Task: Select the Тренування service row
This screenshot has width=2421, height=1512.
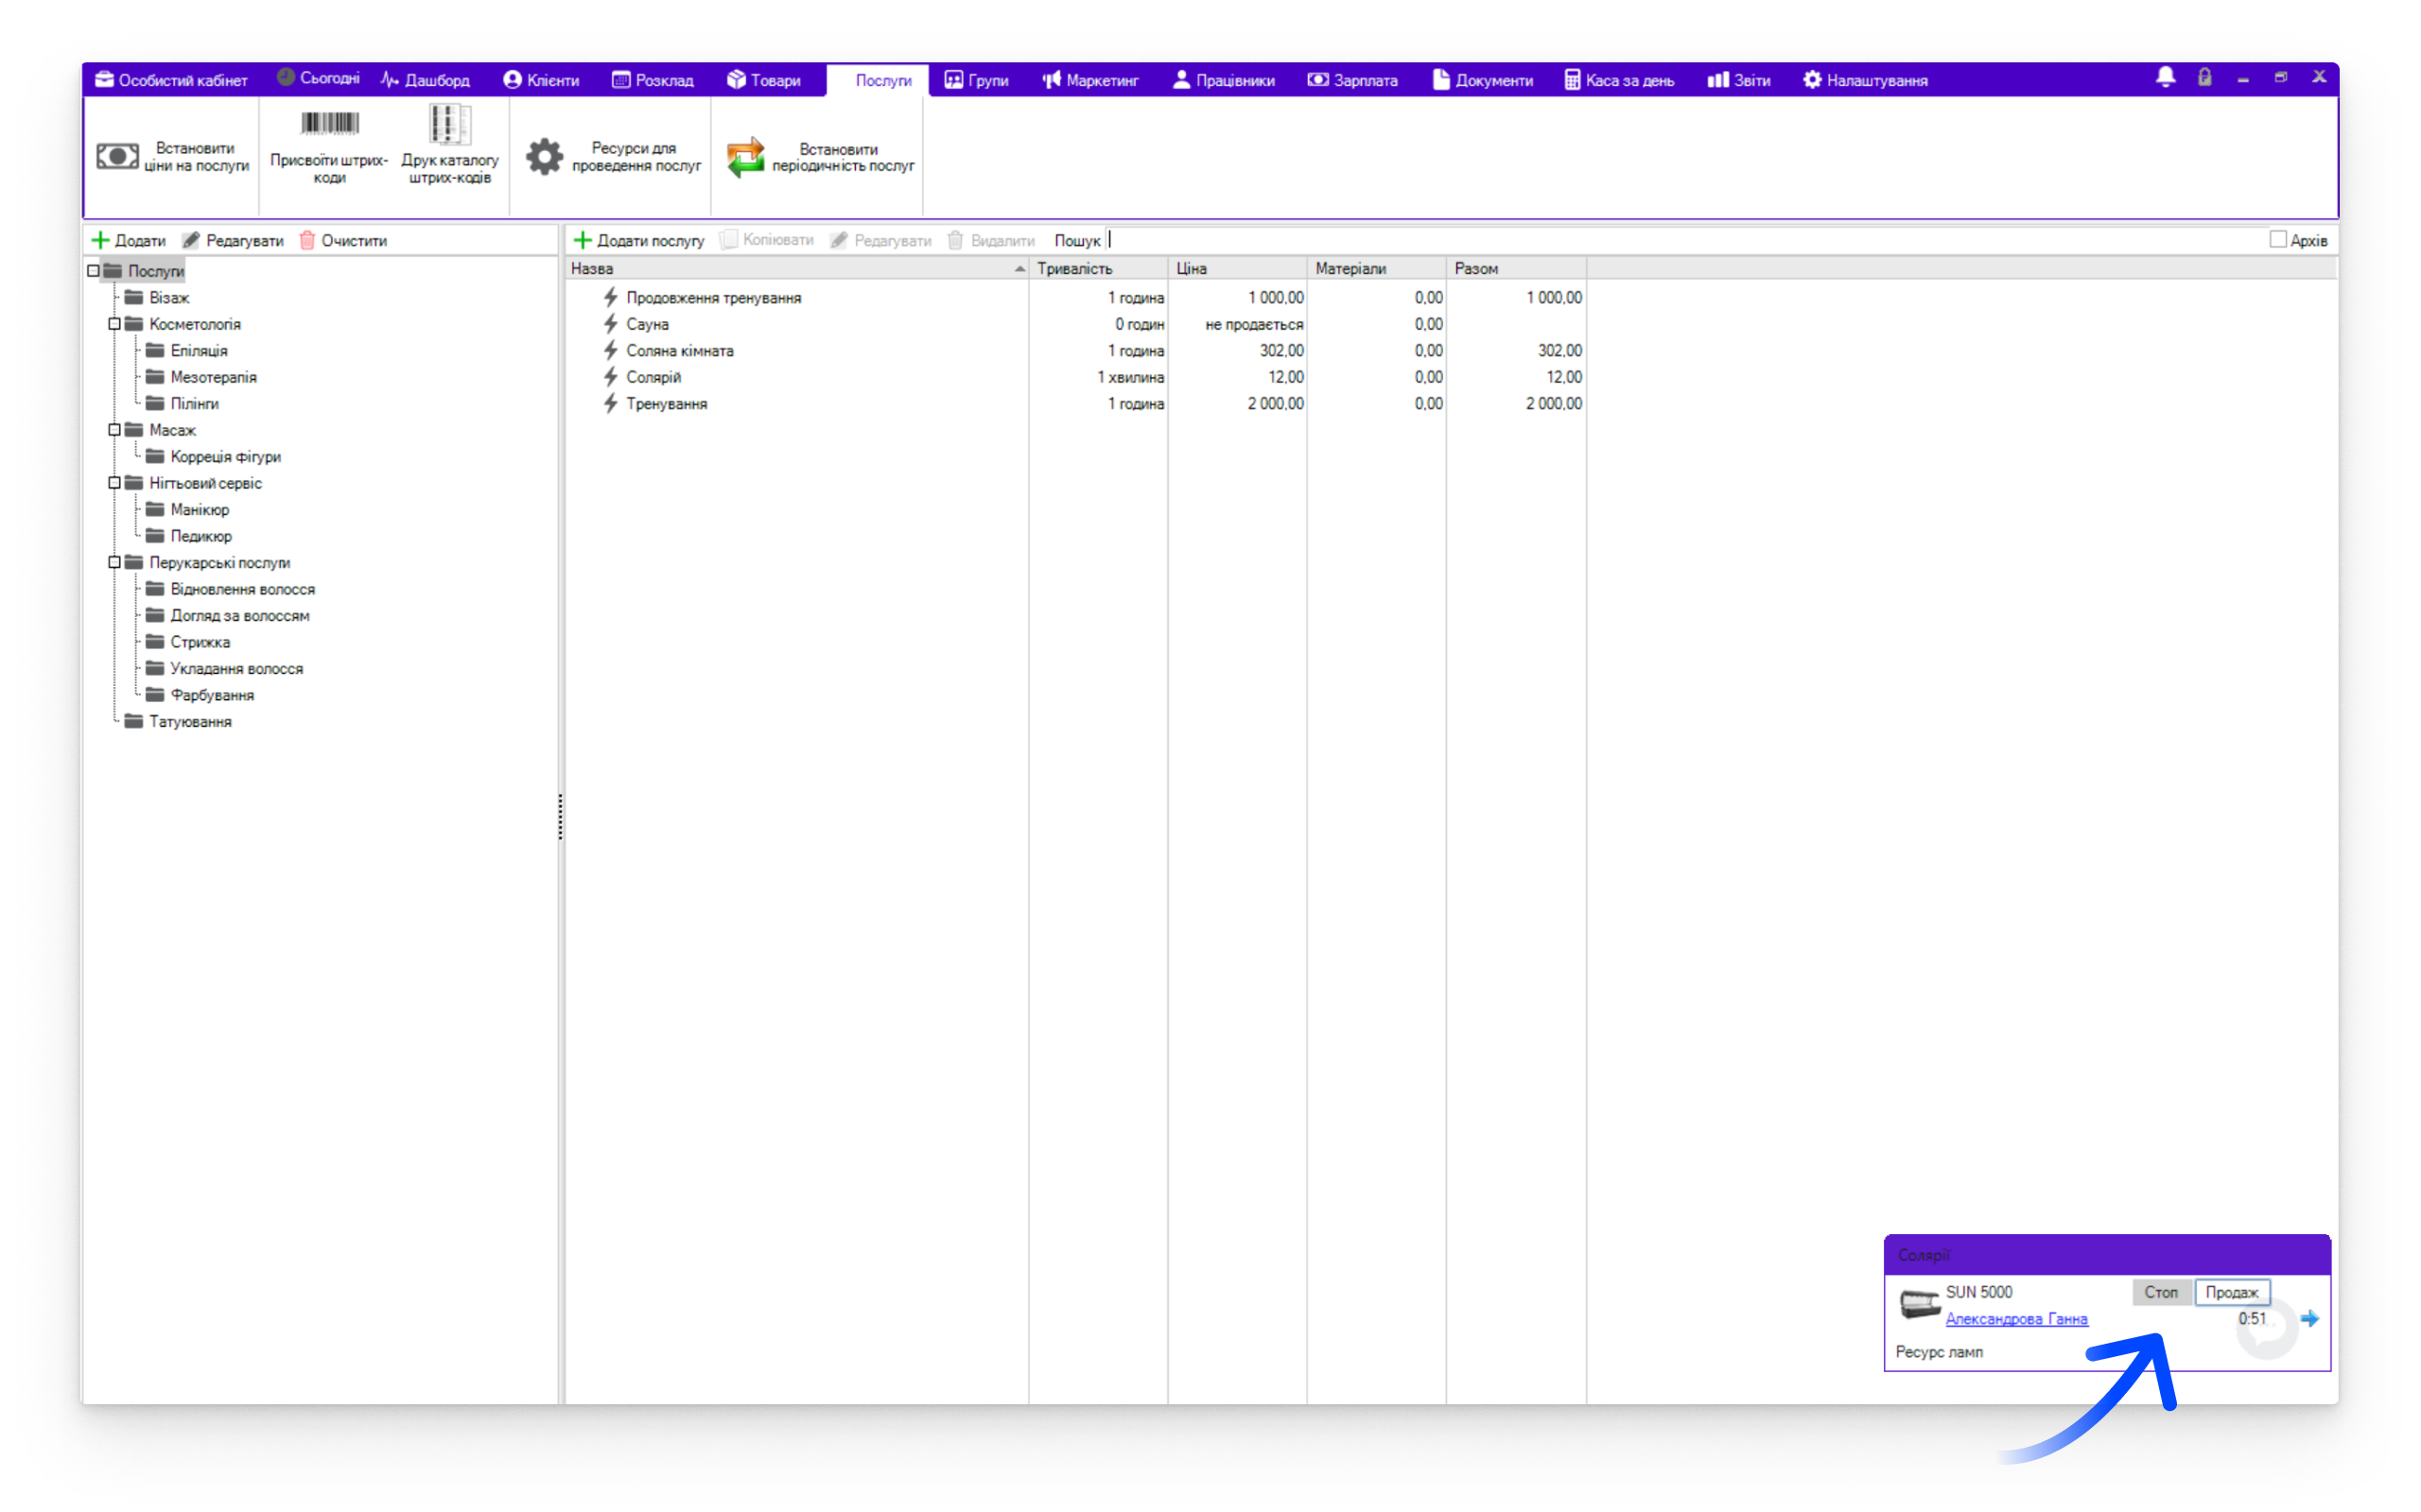Action: click(x=1075, y=403)
